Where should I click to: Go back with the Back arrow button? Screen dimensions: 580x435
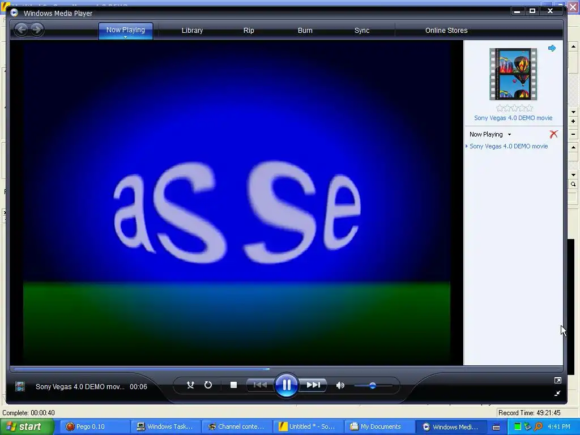(22, 29)
